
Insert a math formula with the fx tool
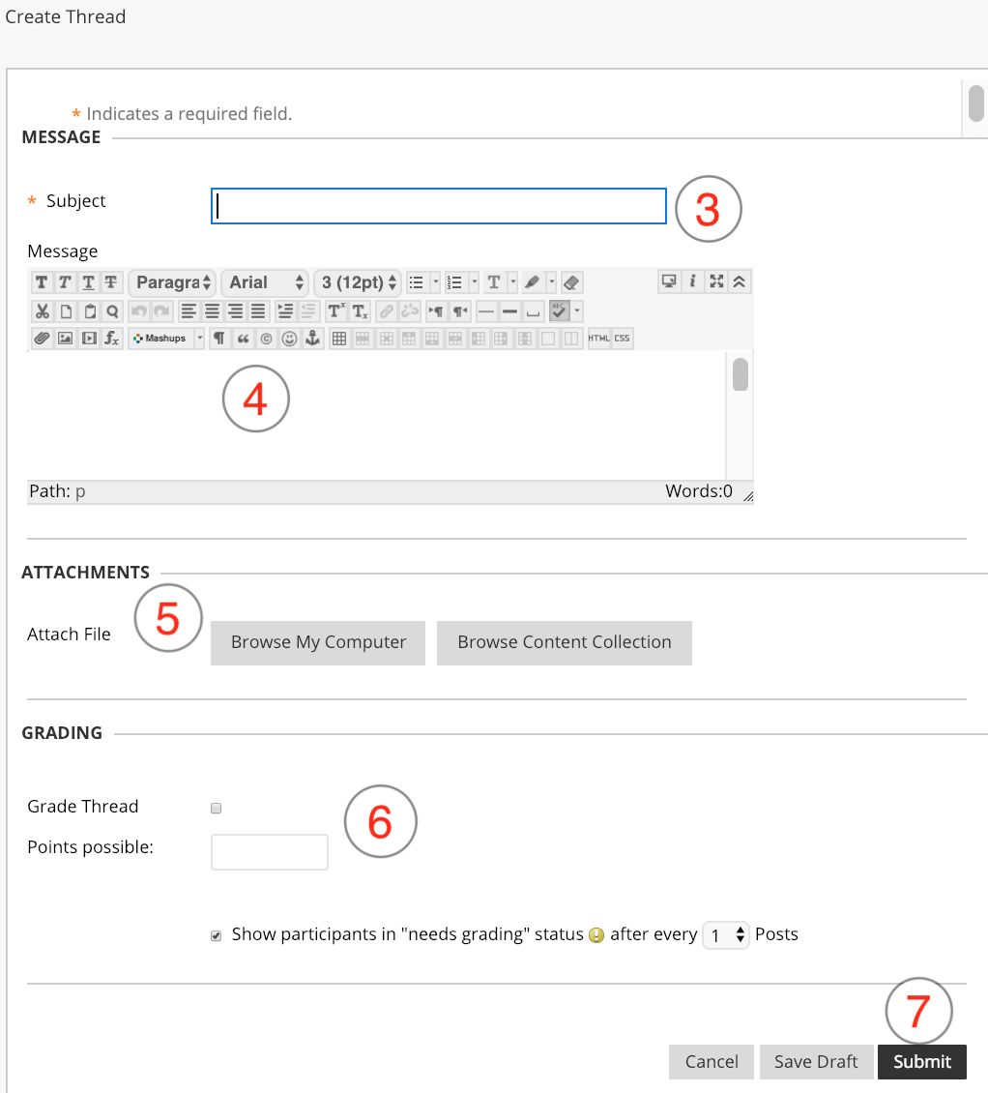tap(112, 339)
